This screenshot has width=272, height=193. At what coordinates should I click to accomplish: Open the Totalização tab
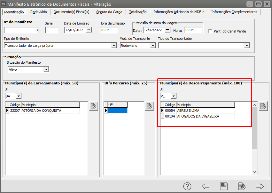point(138,12)
